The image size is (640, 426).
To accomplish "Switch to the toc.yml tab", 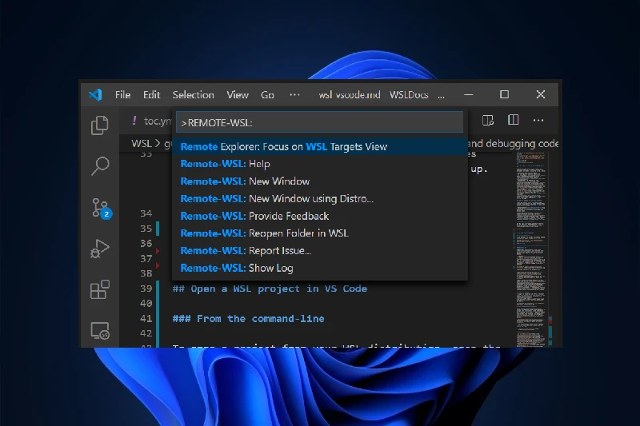I will pos(152,121).
